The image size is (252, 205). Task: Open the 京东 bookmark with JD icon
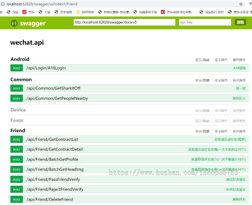click(29, 12)
